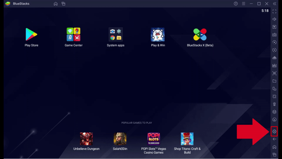Click the 5:18 clock text
This screenshot has height=159, width=282.
point(265,11)
